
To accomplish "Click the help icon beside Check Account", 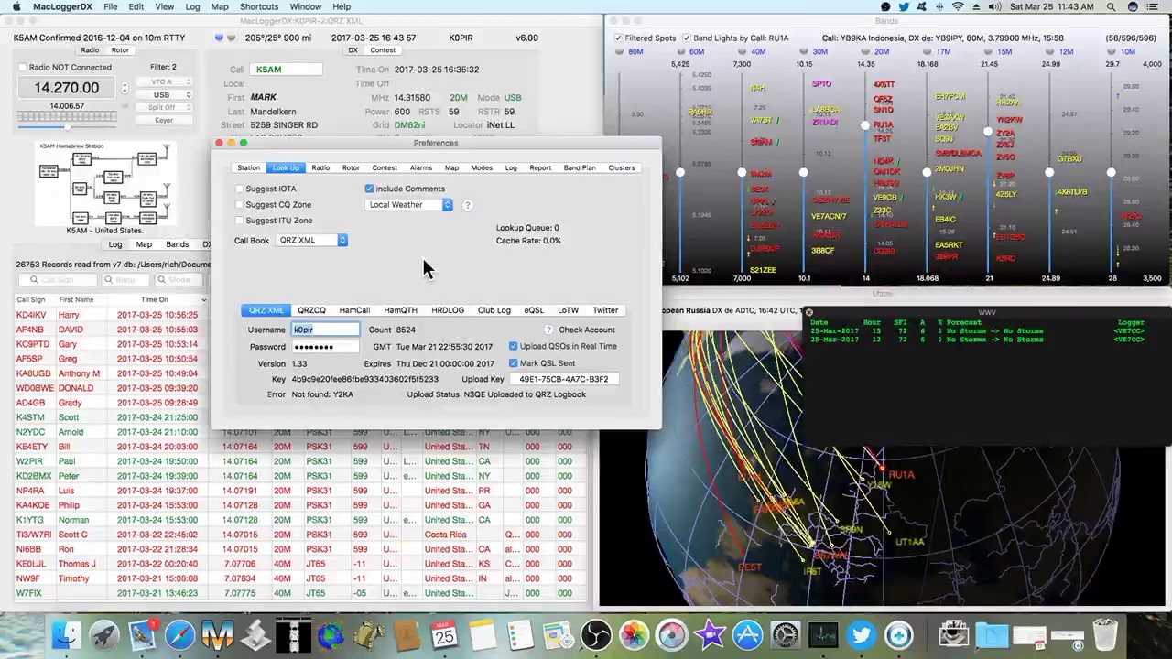I will pos(548,329).
